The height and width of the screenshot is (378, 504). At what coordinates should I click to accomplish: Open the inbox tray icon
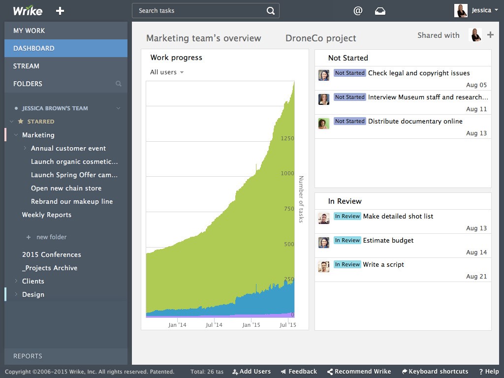point(380,11)
